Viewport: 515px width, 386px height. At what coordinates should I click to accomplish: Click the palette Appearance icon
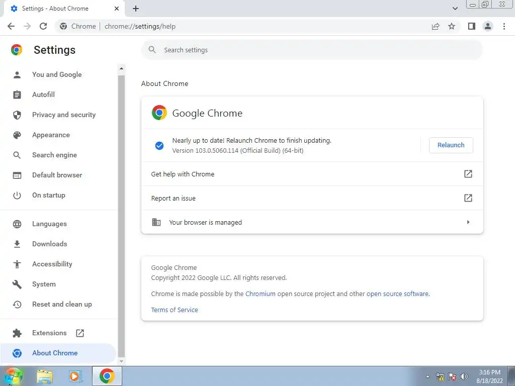tap(17, 135)
